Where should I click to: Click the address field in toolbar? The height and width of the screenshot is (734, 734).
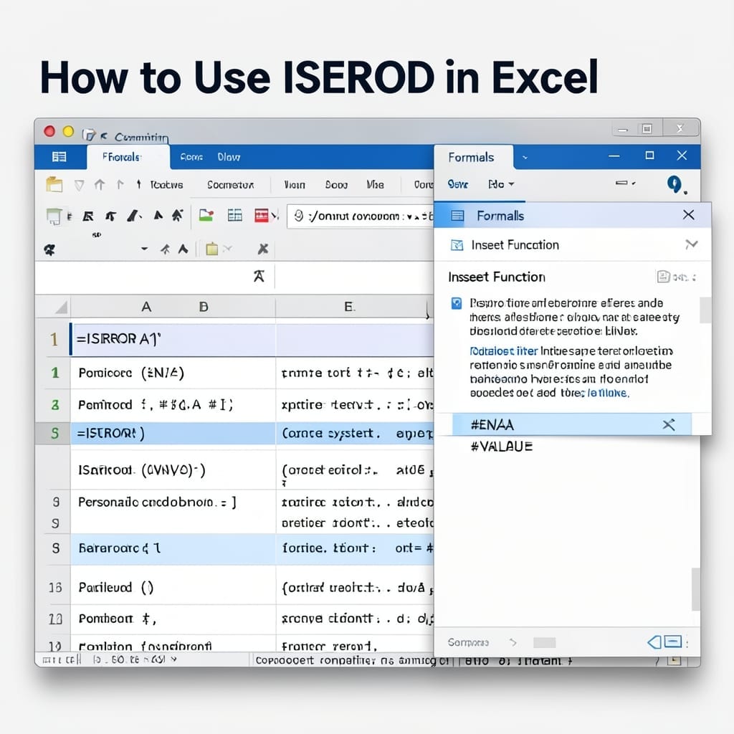[x=360, y=216]
